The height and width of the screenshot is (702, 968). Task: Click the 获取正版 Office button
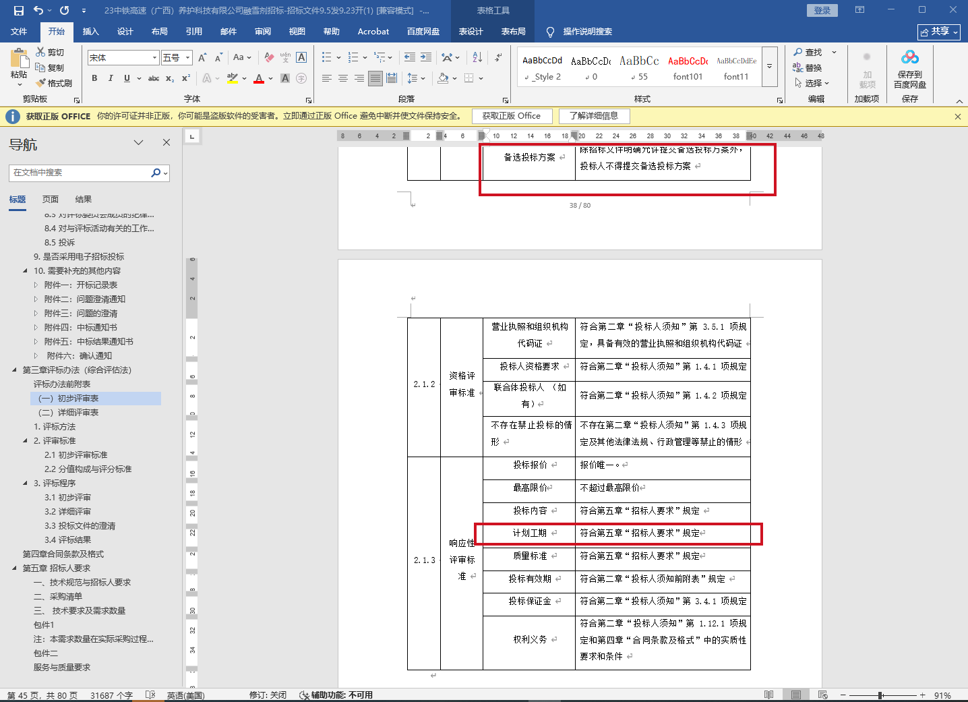pos(512,116)
